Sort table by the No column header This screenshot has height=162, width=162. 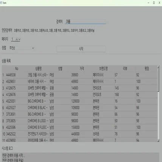17,69
